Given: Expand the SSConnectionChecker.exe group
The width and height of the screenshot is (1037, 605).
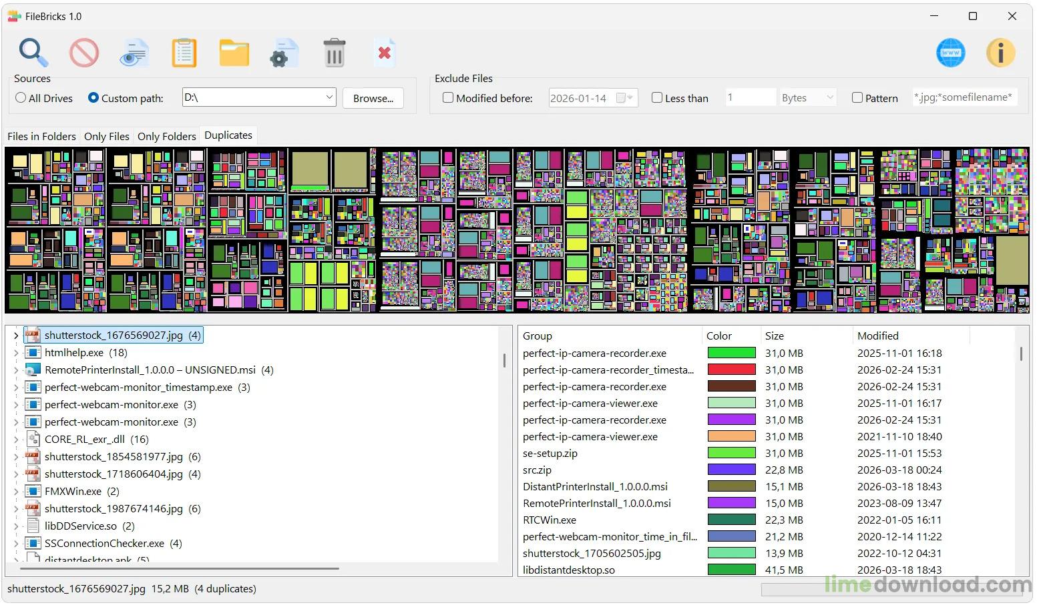Looking at the screenshot, I should [16, 544].
